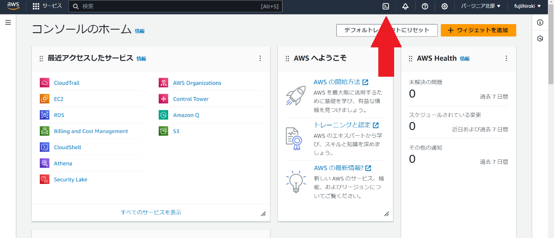Open the Control Tower link
Screen dimensions: 554x238
[x=191, y=99]
